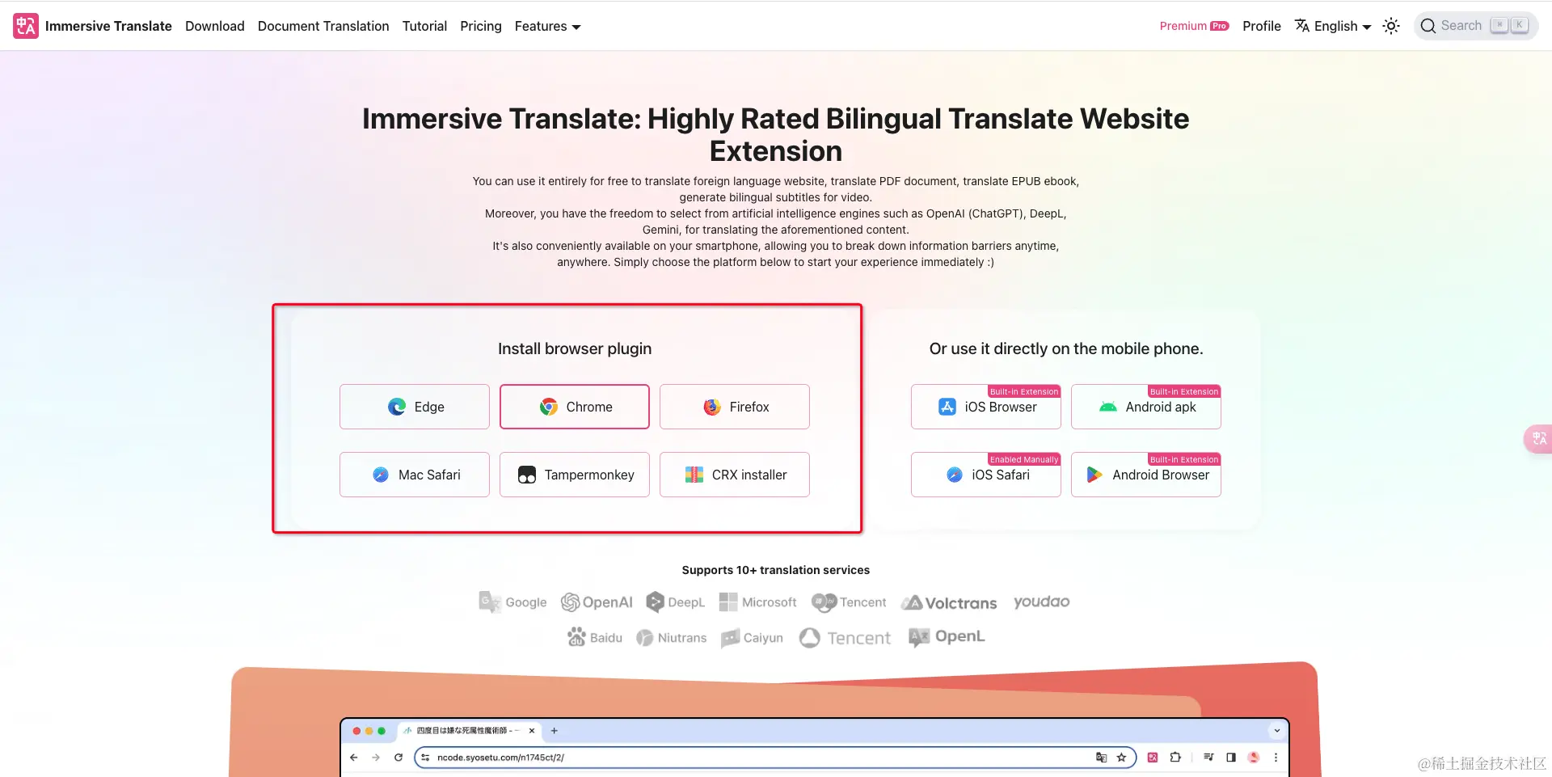Image resolution: width=1552 pixels, height=777 pixels.
Task: Click the tab-list chevron in browser preview
Action: 1277,731
